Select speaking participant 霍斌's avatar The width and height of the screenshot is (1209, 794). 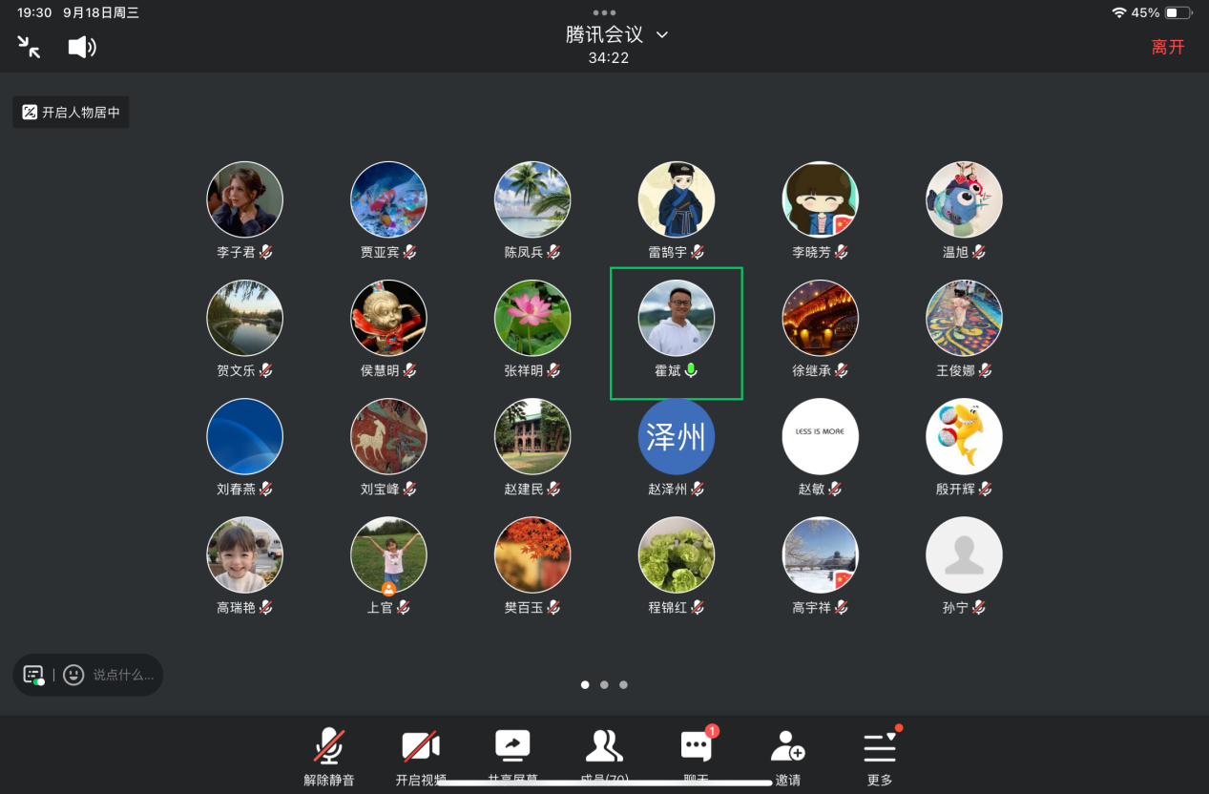(676, 318)
